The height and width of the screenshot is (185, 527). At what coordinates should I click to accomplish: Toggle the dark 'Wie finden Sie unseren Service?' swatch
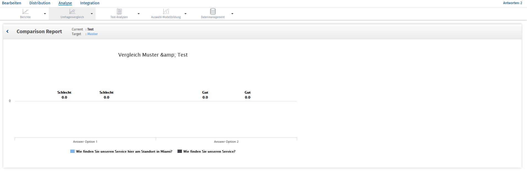click(x=180, y=151)
